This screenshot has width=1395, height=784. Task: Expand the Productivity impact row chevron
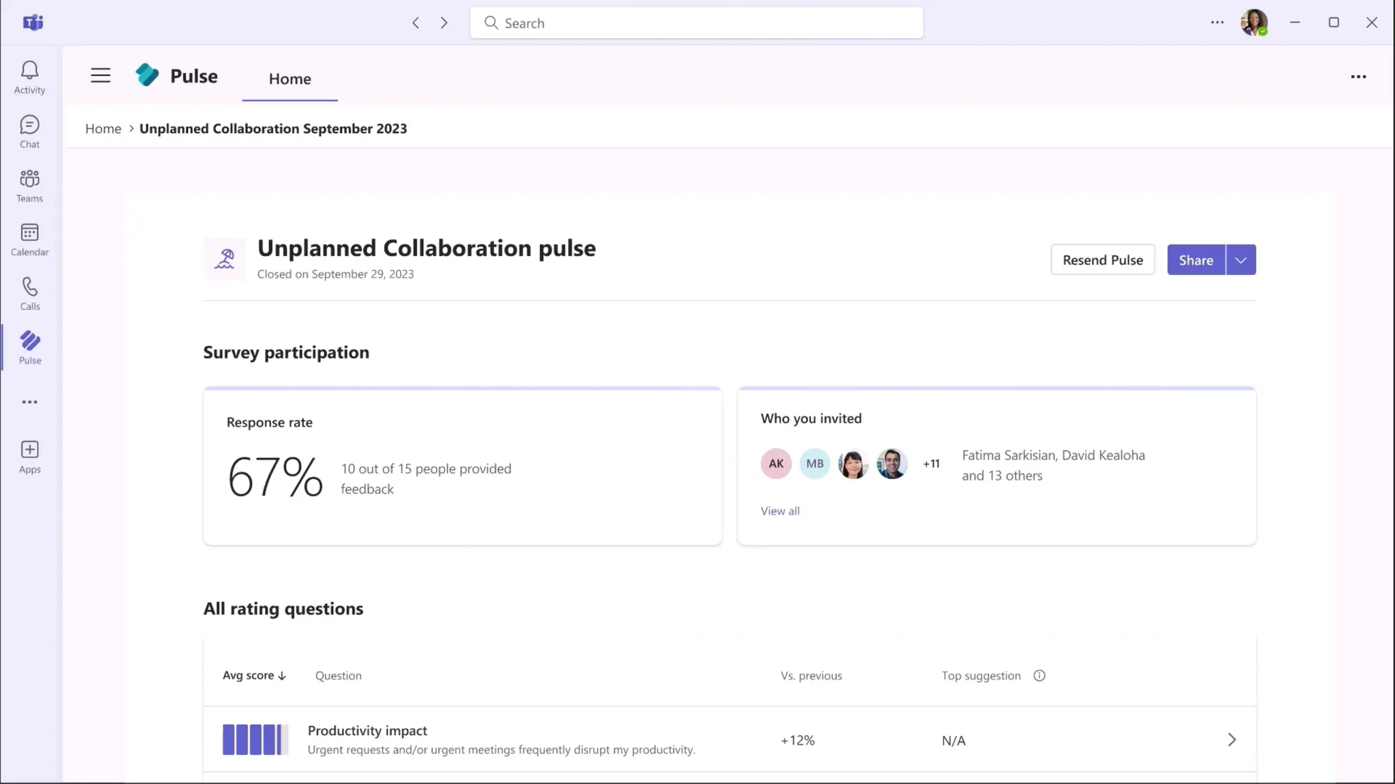click(x=1231, y=740)
